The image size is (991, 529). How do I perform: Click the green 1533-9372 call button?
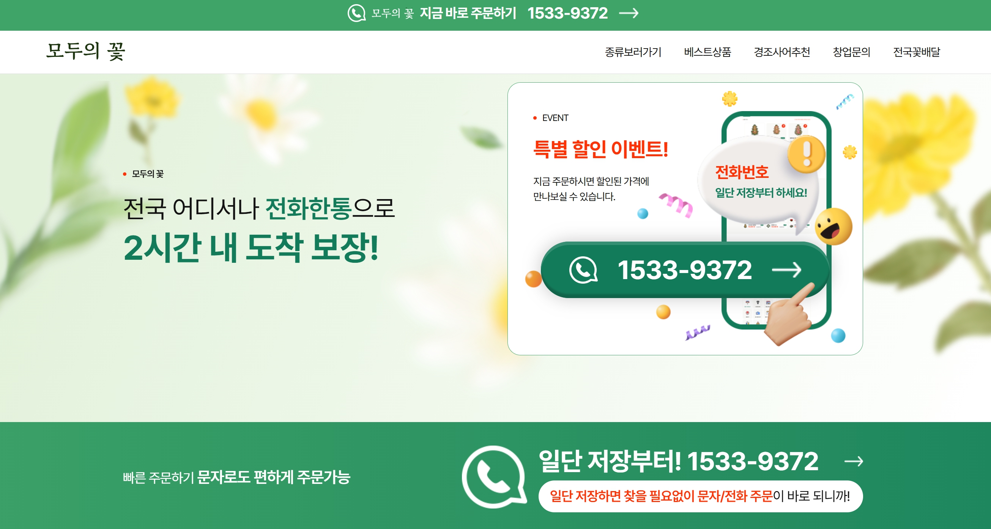684,270
